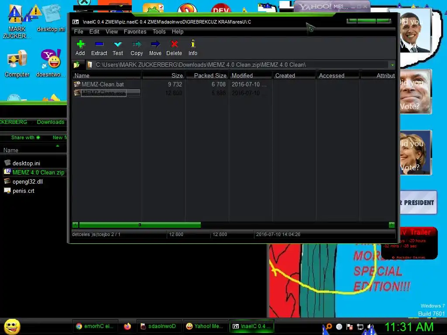This screenshot has width=447, height=335.
Task: Sort by the Modified column header
Action: [x=251, y=75]
